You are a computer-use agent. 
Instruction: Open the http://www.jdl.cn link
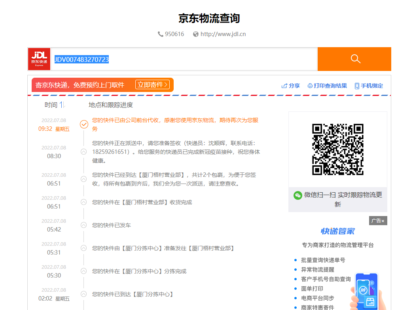tap(223, 34)
